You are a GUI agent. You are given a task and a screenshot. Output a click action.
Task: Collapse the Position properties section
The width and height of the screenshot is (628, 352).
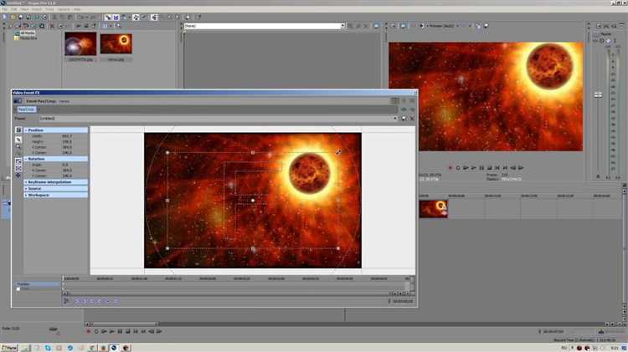coord(26,130)
